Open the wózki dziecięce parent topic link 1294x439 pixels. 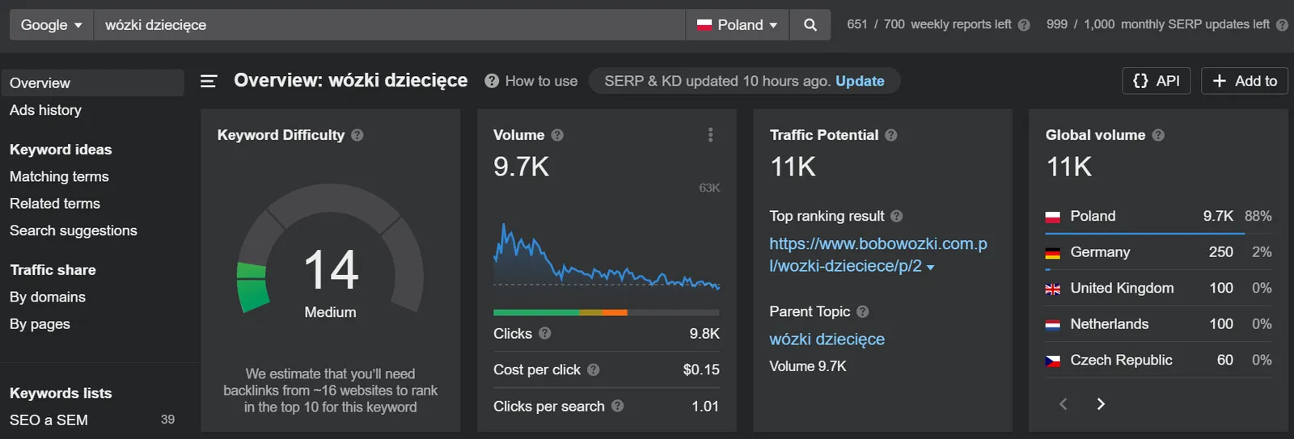tap(827, 340)
